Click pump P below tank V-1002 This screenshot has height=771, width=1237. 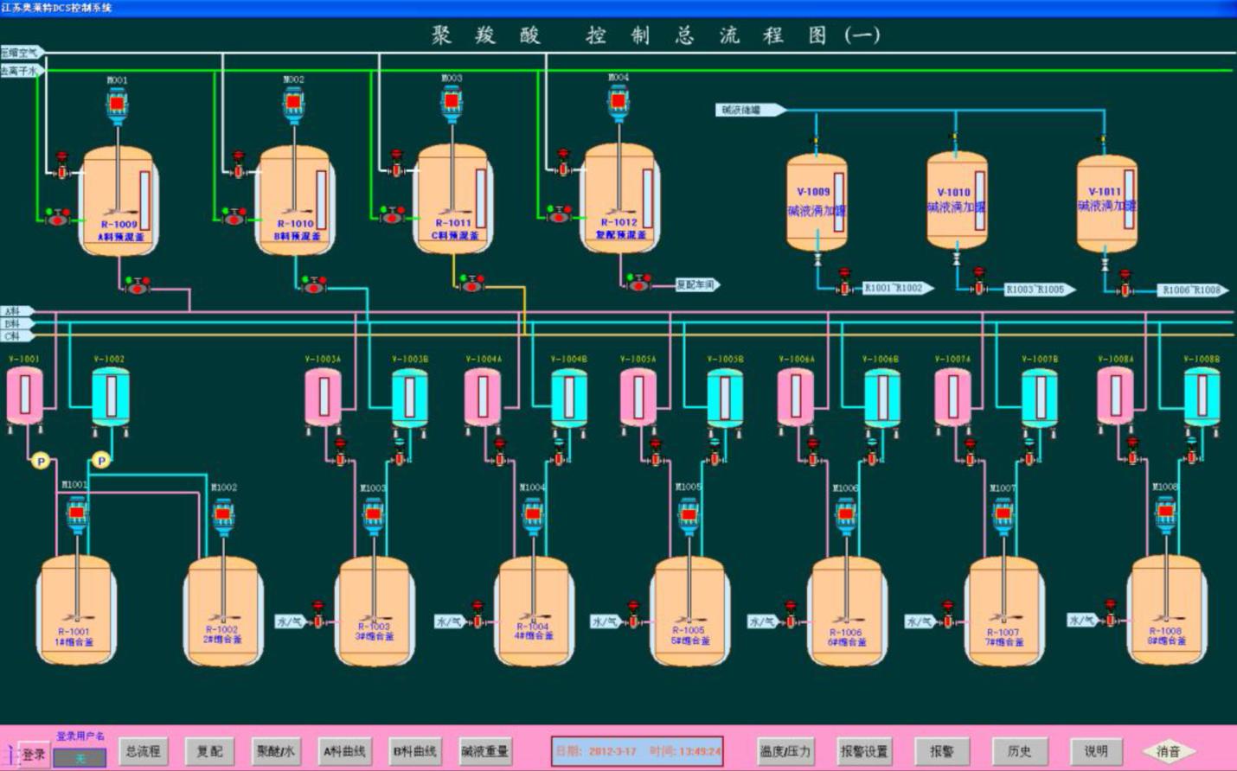(x=101, y=461)
